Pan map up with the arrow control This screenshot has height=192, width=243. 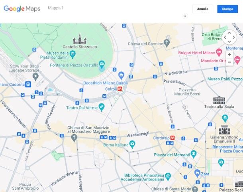pos(229,33)
